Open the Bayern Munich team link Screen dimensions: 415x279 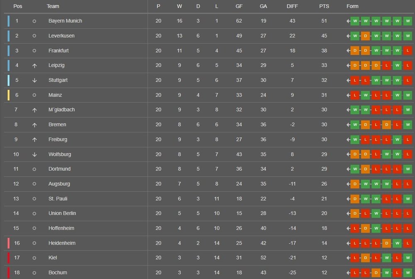[x=65, y=21]
